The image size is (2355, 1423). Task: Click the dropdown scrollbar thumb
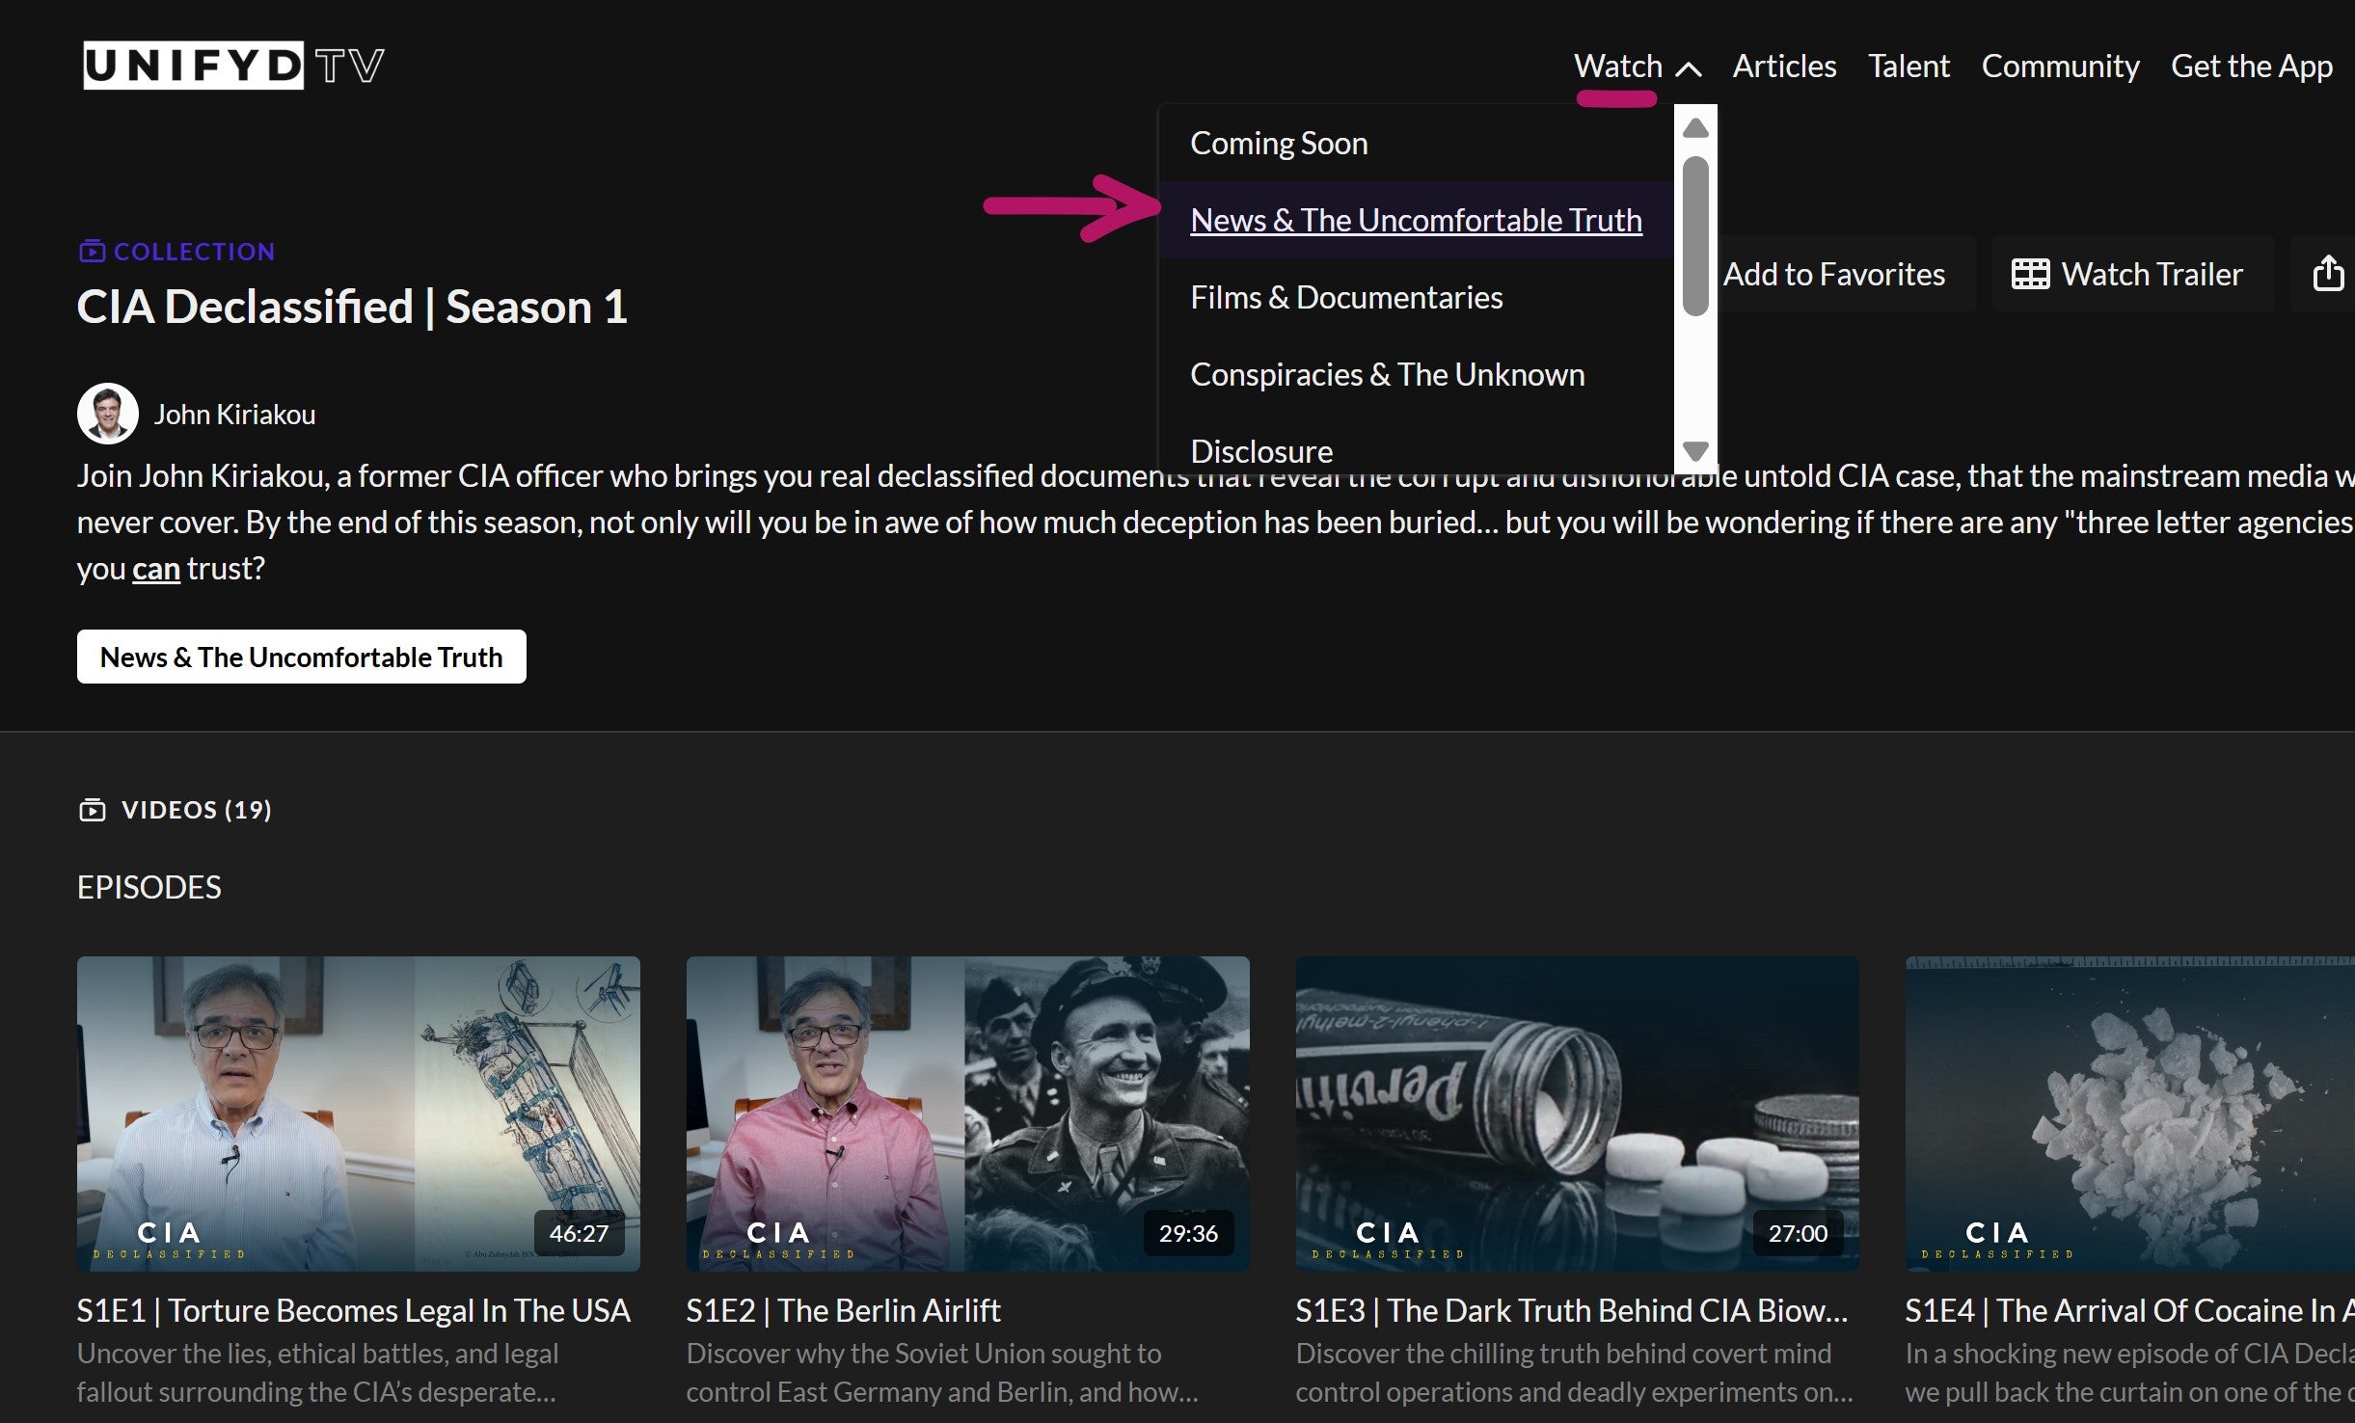click(x=1695, y=235)
